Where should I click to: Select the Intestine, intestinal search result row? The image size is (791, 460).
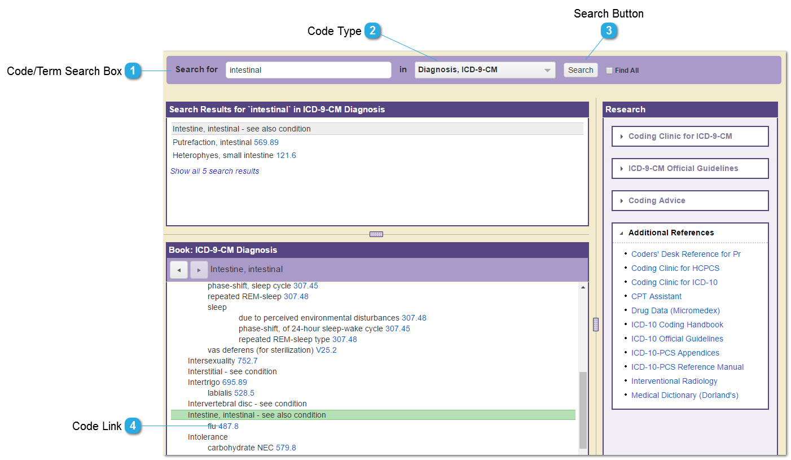[x=377, y=129]
